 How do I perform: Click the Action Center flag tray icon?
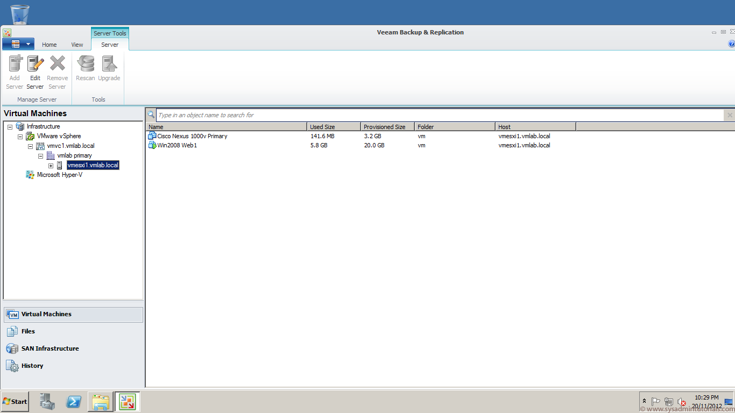pyautogui.click(x=656, y=402)
